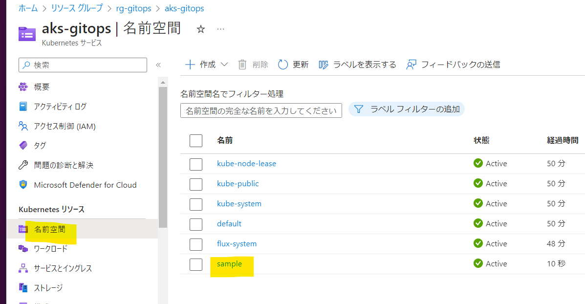
Task: Click the green Active check icon for sample
Action: coord(478,263)
